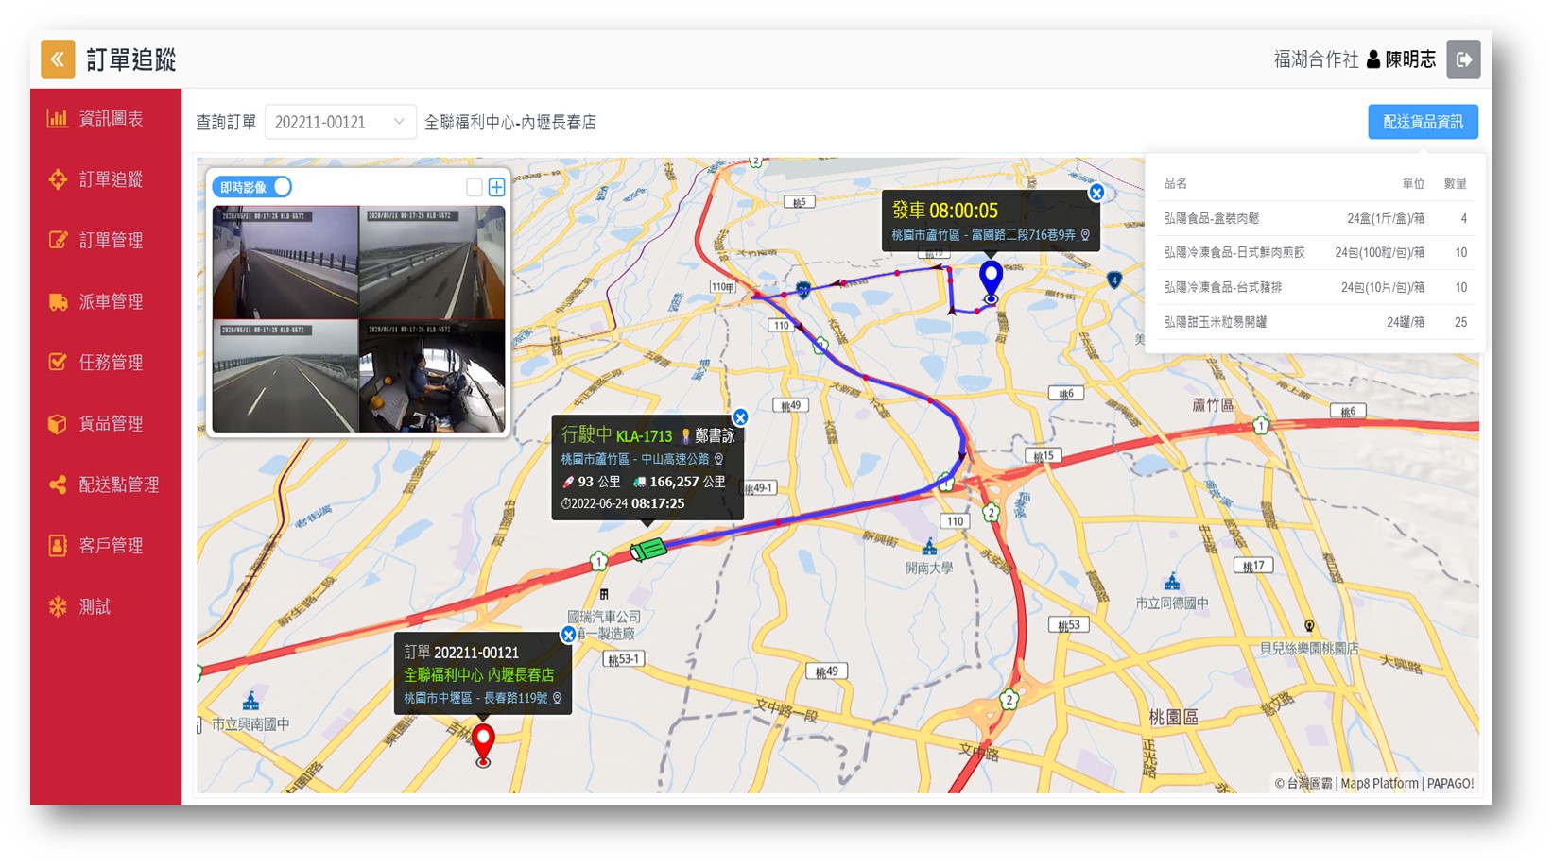Select row 弘陽冷凍食品-日式鮮肉煎餃
This screenshot has height=866, width=1553.
pos(1315,252)
